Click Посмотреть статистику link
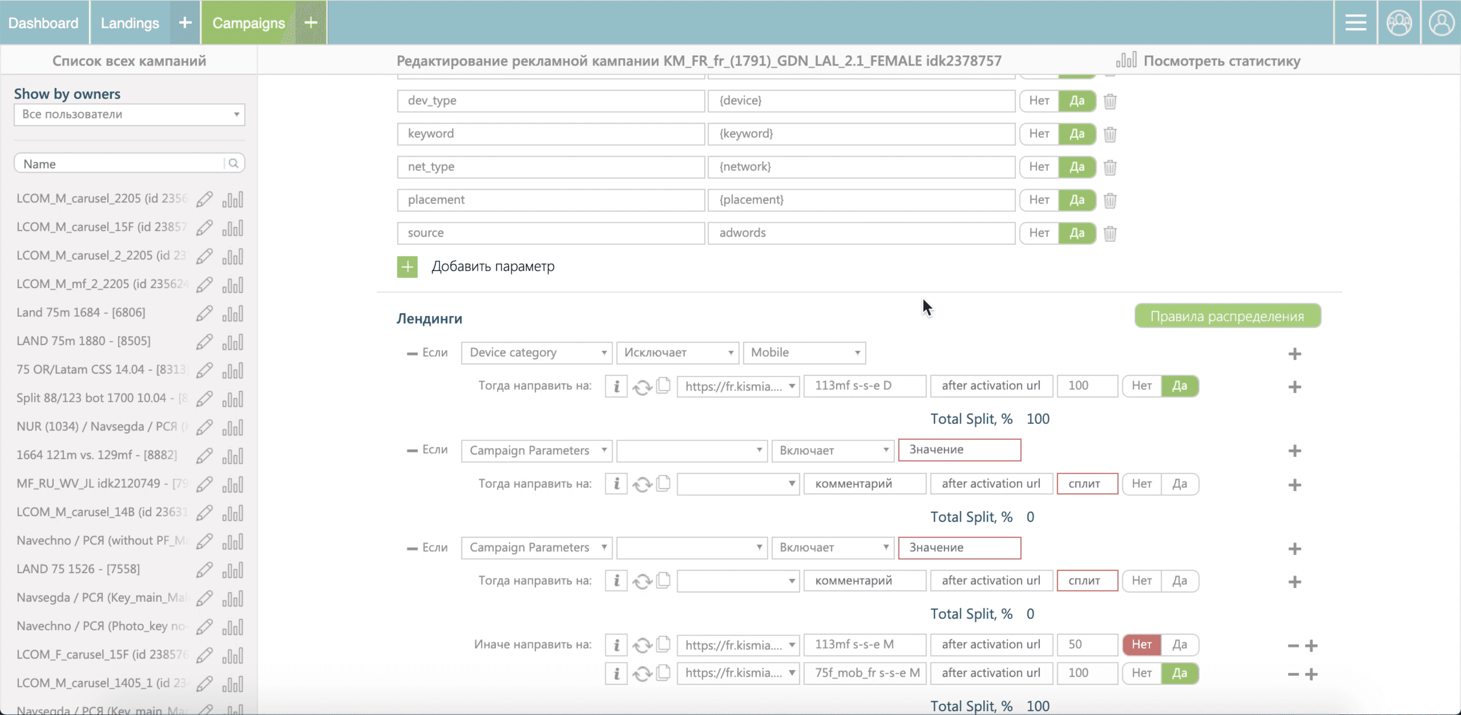 point(1221,61)
